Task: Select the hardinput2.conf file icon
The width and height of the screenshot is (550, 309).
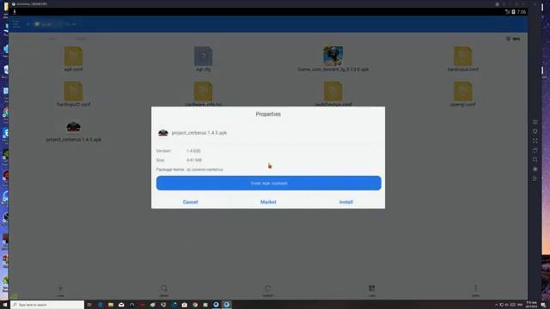Action: point(73,91)
